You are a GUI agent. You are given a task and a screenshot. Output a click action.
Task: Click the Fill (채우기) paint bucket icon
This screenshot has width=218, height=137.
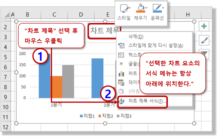(141, 8)
